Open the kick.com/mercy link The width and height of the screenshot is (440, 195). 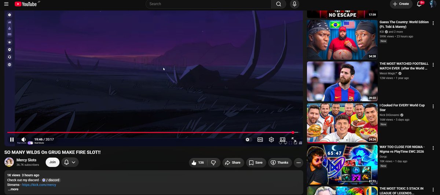[x=39, y=185]
